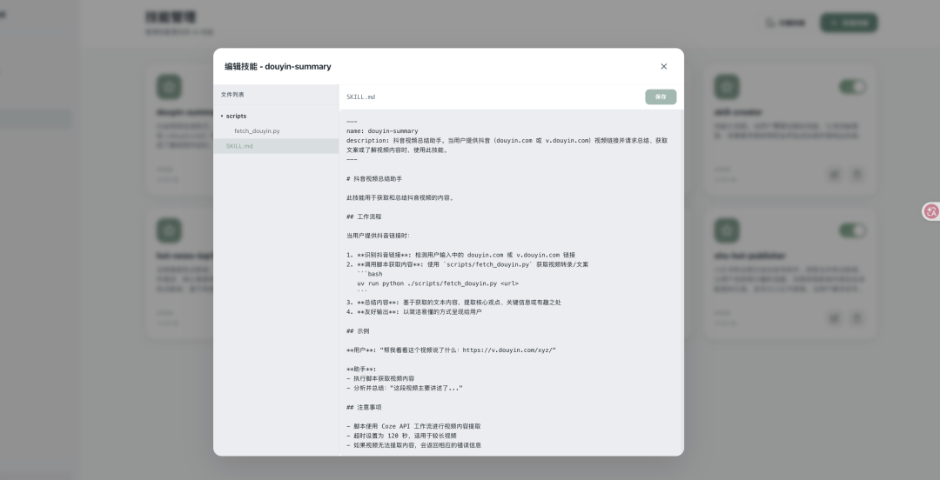Click the pink floating translate icon at right edge
Image resolution: width=940 pixels, height=480 pixels.
[930, 211]
